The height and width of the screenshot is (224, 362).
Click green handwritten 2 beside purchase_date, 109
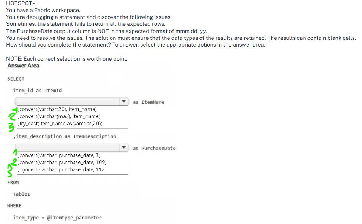coord(14,162)
